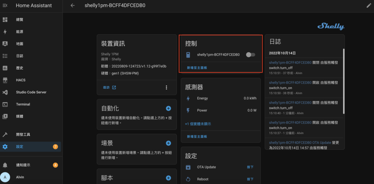The height and width of the screenshot is (184, 374).
Task: Open HACS in the sidebar
Action: pyautogui.click(x=31, y=80)
